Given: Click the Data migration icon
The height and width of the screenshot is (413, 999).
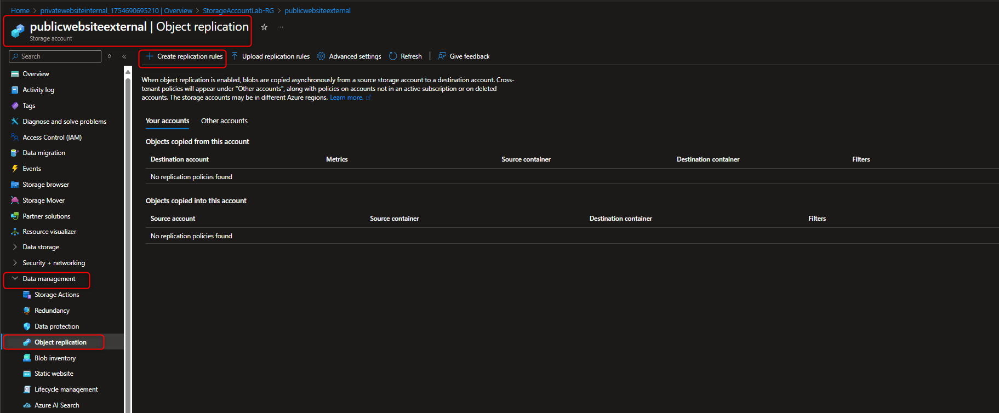Looking at the screenshot, I should pyautogui.click(x=15, y=153).
